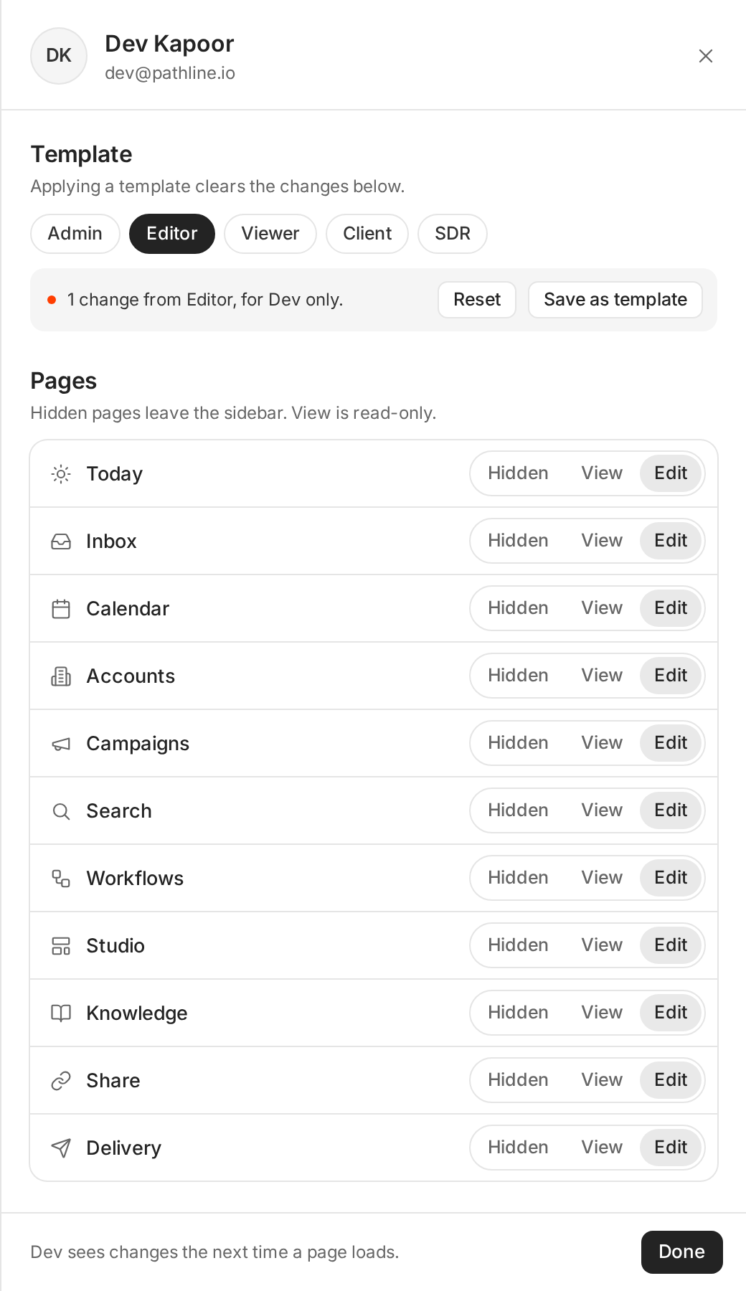The width and height of the screenshot is (746, 1291).
Task: Click '1 change from Editor' notice text
Action: click(x=205, y=300)
